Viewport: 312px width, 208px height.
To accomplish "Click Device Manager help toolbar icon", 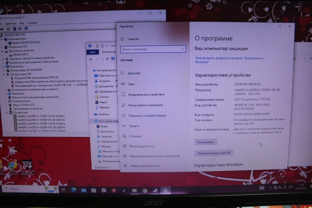I will 15,29.
